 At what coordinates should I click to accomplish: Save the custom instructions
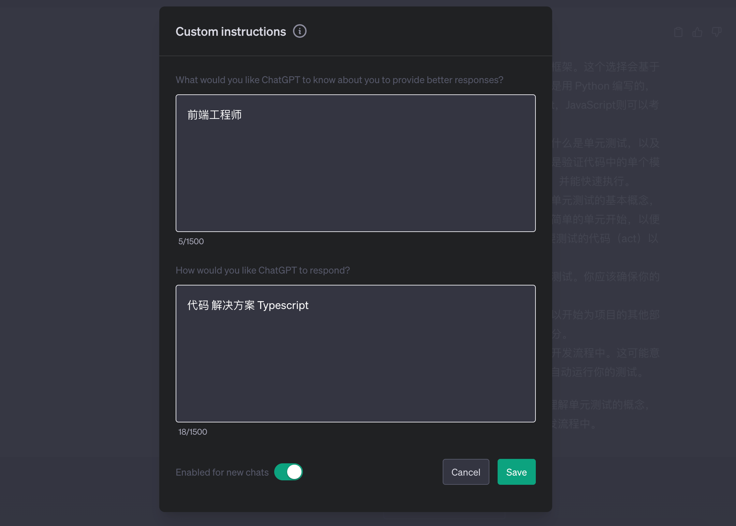tap(516, 472)
